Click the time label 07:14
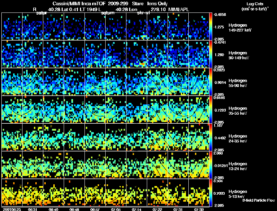Screen dimensions: 277x211 coord(136,209)
